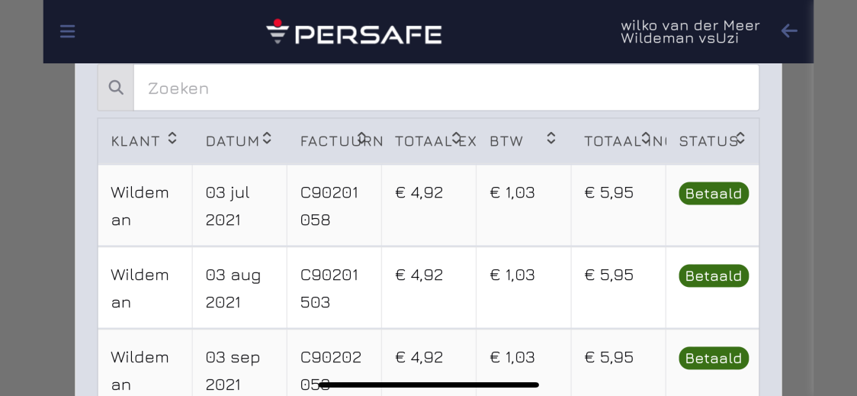
Task: Focus the Zoeken search field
Action: click(x=446, y=88)
